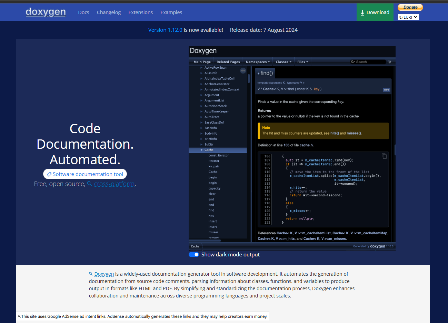This screenshot has width=448, height=323.
Task: Click the search magnifier icon in the preview
Action: pyautogui.click(x=352, y=62)
